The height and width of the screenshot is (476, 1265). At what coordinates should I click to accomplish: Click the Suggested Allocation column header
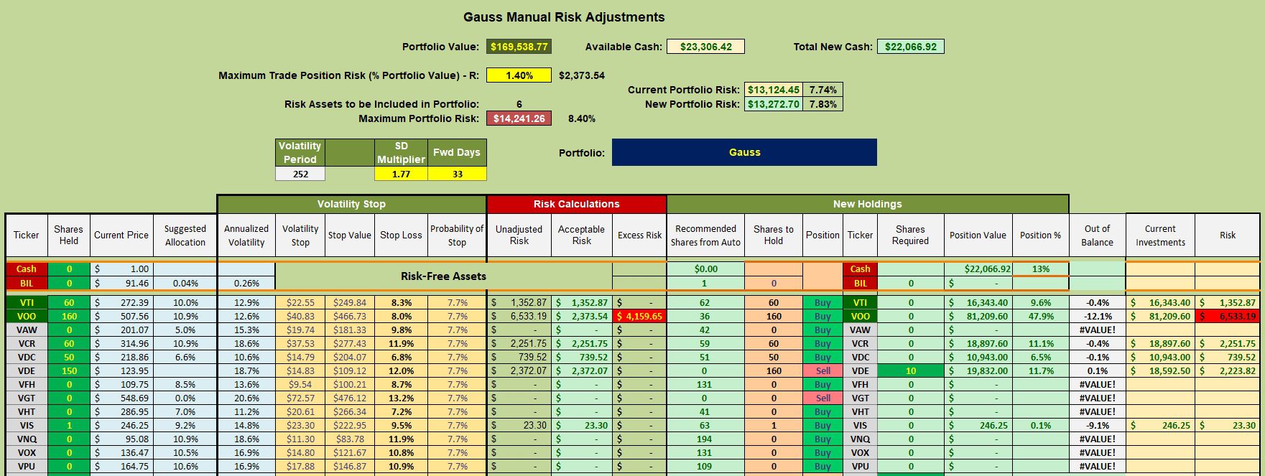click(x=185, y=235)
